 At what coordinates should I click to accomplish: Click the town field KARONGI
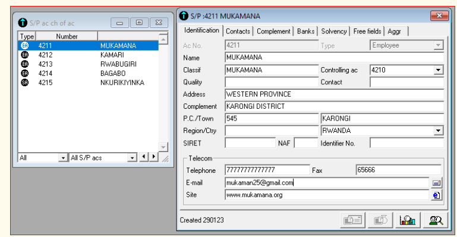(x=382, y=119)
